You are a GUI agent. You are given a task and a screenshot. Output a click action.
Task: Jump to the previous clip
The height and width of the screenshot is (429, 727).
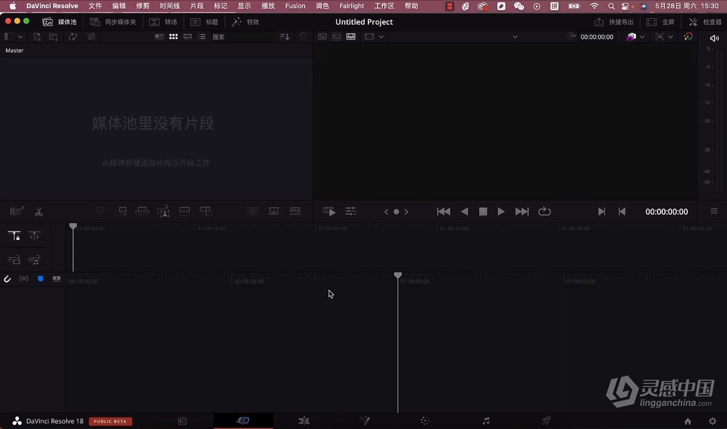[x=443, y=212]
